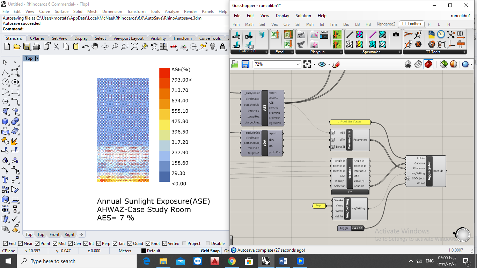Click the zoom extents icon in Grasshopper canvas toolbar
This screenshot has width=477, height=268.
(307, 64)
